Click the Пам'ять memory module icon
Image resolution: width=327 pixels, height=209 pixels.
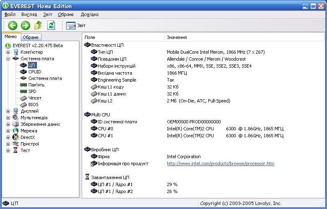coord(23,85)
